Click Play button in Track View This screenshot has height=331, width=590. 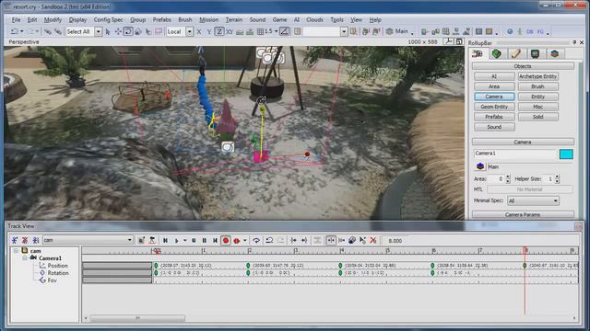[x=176, y=241]
